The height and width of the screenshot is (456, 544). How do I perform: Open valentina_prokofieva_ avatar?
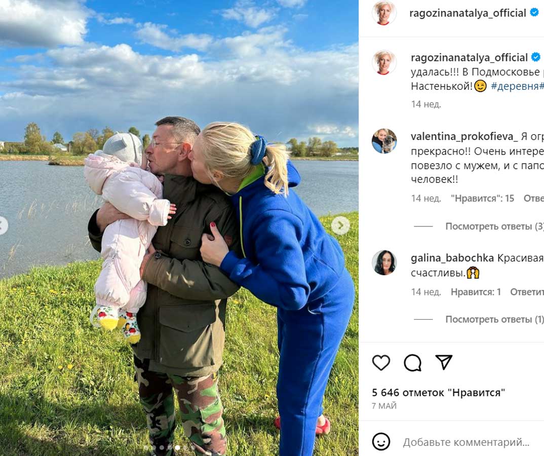384,141
